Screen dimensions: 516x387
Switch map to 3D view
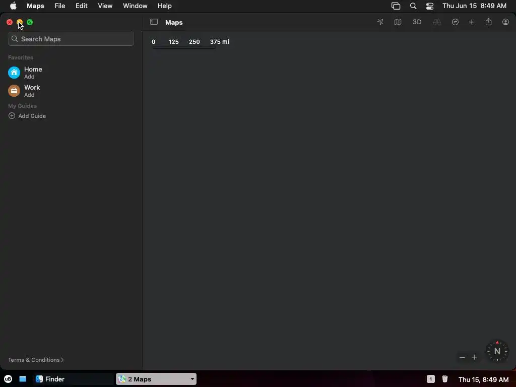pyautogui.click(x=417, y=22)
